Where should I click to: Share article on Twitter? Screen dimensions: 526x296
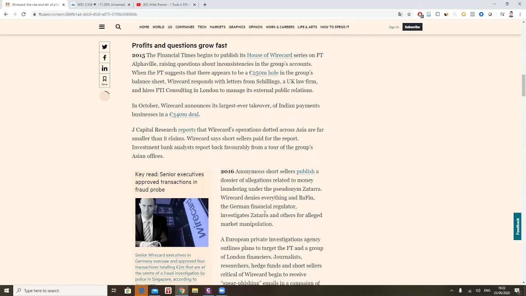[104, 47]
